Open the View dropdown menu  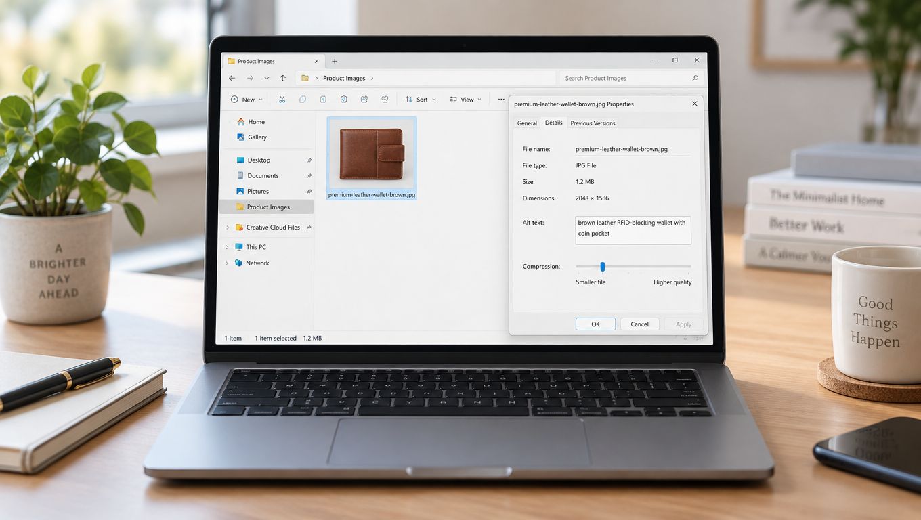coord(465,100)
